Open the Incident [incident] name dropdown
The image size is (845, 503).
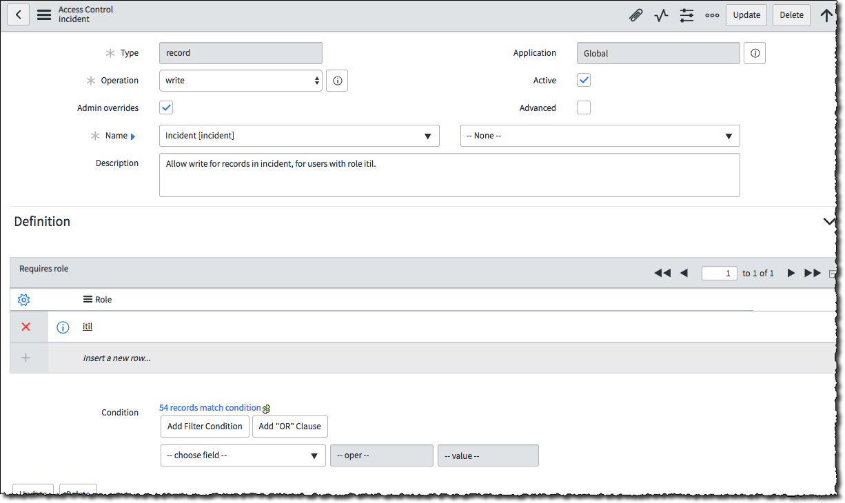[299, 136]
